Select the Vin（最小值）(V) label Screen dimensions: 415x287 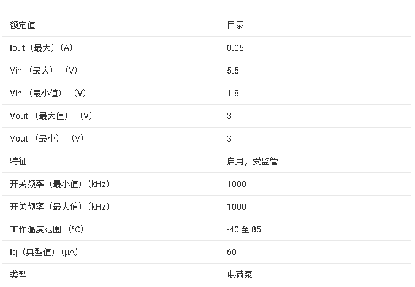48,93
